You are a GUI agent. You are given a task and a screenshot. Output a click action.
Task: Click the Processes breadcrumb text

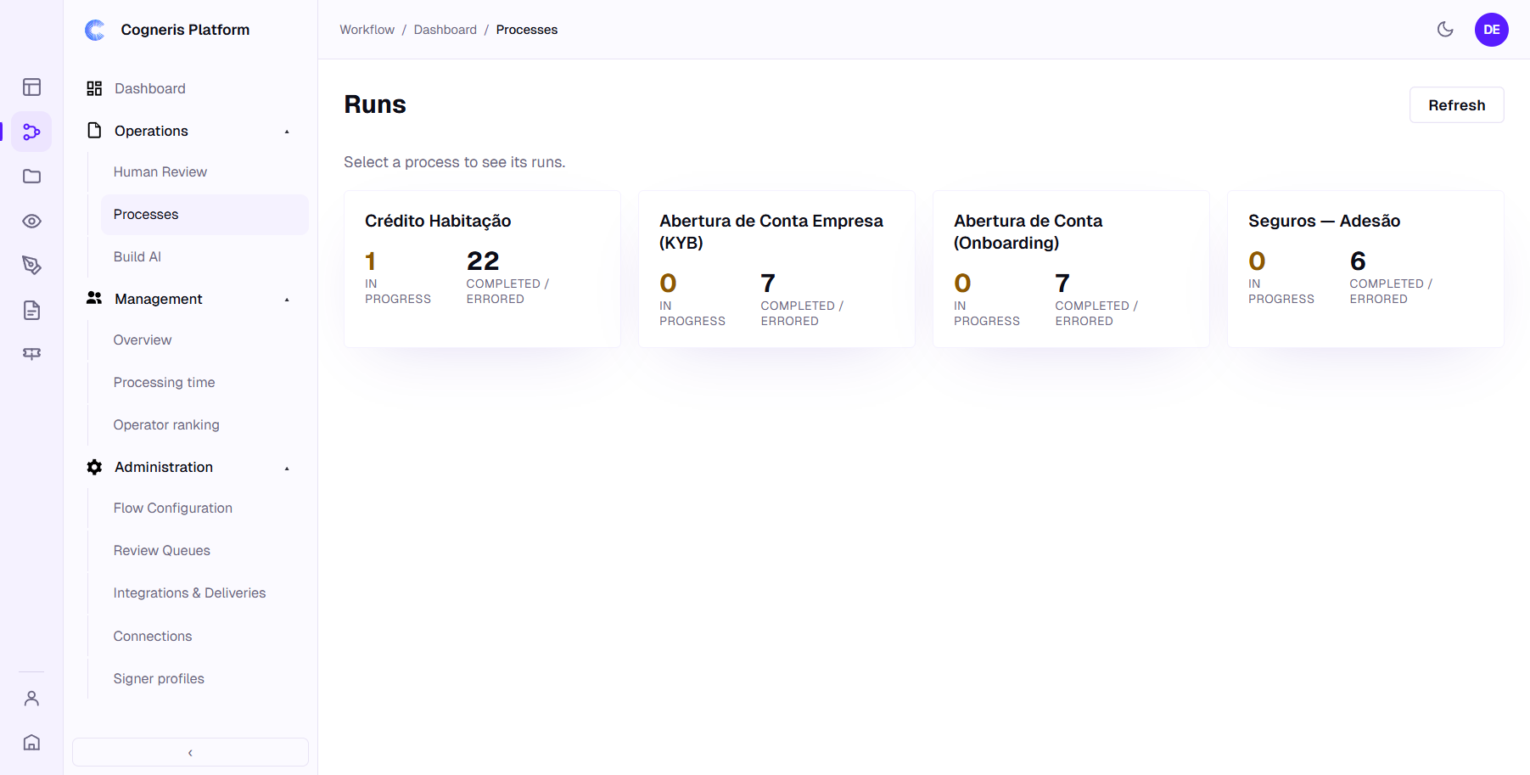526,30
